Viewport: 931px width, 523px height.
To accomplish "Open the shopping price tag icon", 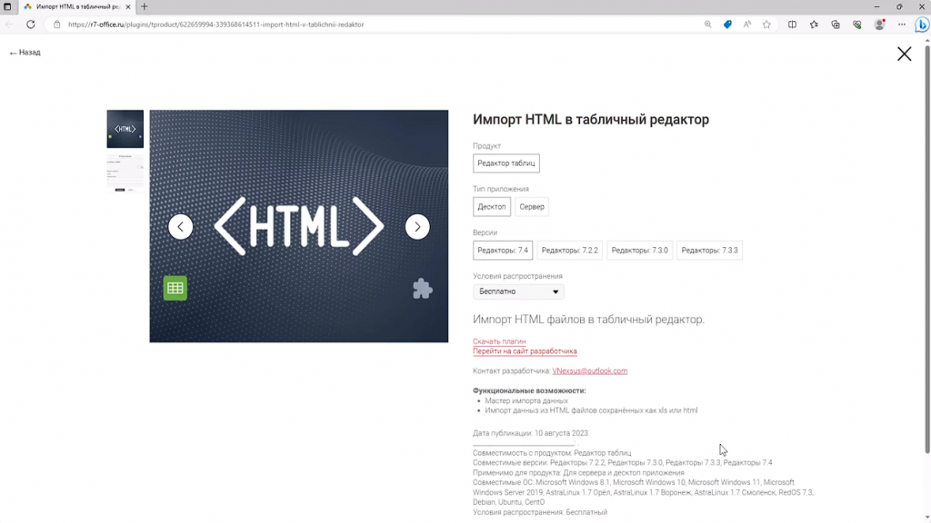I will [x=727, y=25].
